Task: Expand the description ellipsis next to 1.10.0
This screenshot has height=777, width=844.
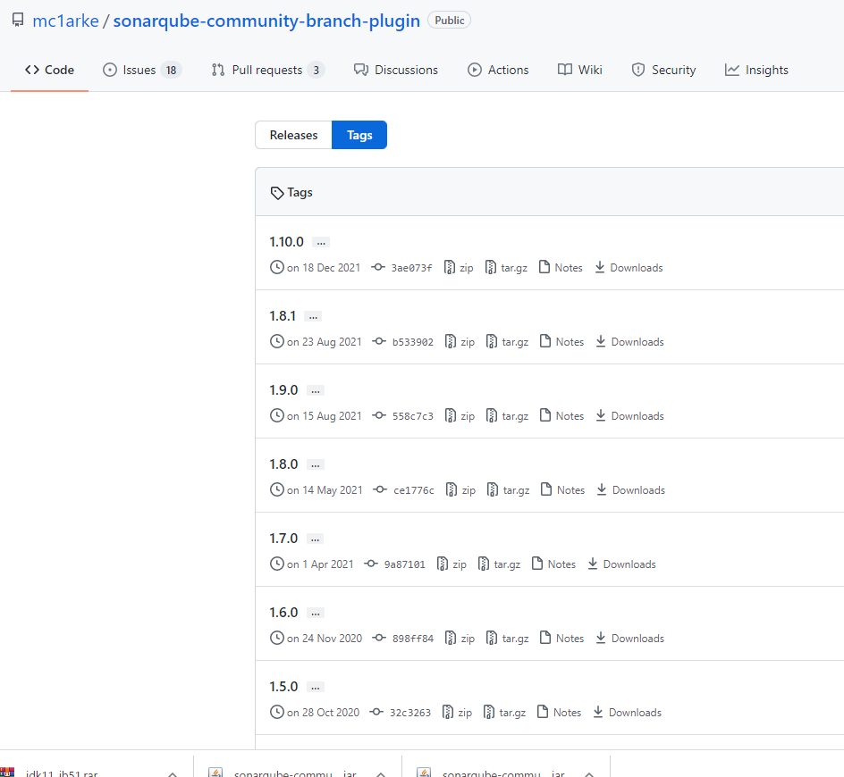Action: pos(320,241)
